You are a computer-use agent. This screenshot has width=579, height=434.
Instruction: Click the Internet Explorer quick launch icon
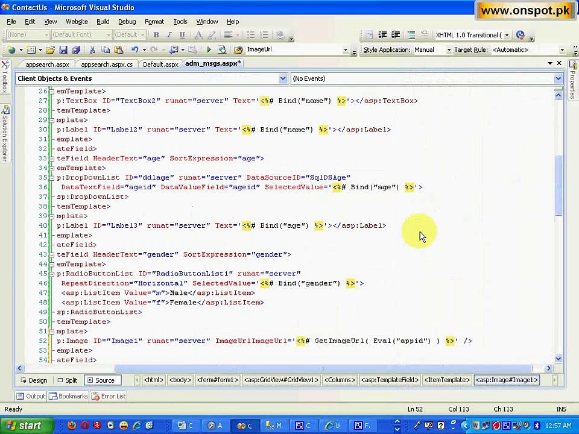[x=137, y=426]
